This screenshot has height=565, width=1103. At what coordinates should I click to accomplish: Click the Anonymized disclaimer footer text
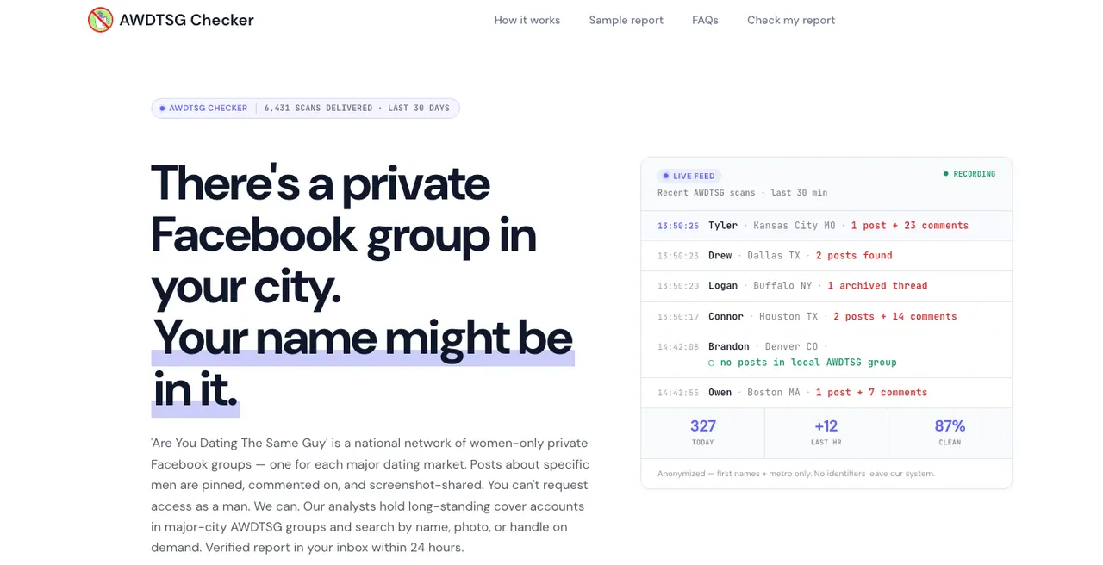pos(795,474)
